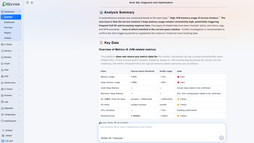Open the one_test account label
Viewport: 254px width, 143px height.
(9, 141)
